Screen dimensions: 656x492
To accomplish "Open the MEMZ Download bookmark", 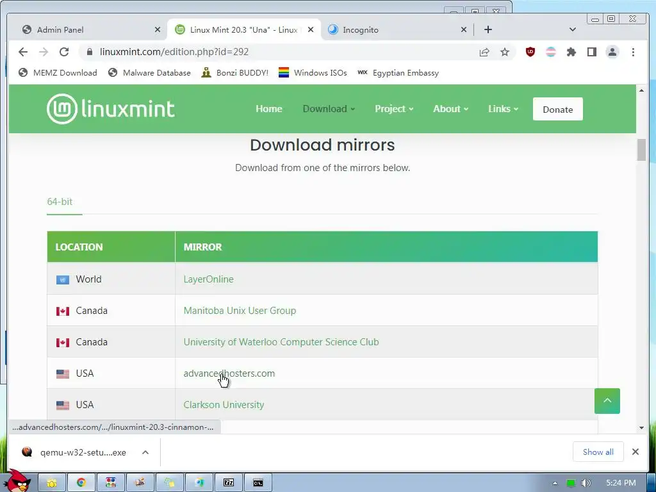I will 58,73.
